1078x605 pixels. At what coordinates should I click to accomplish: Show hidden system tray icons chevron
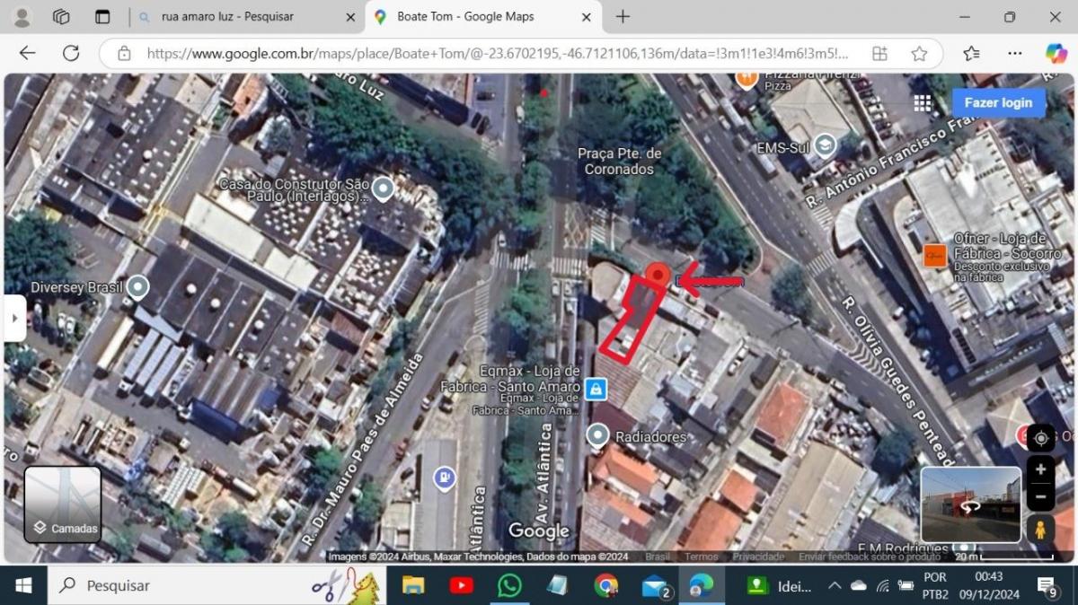point(834,586)
